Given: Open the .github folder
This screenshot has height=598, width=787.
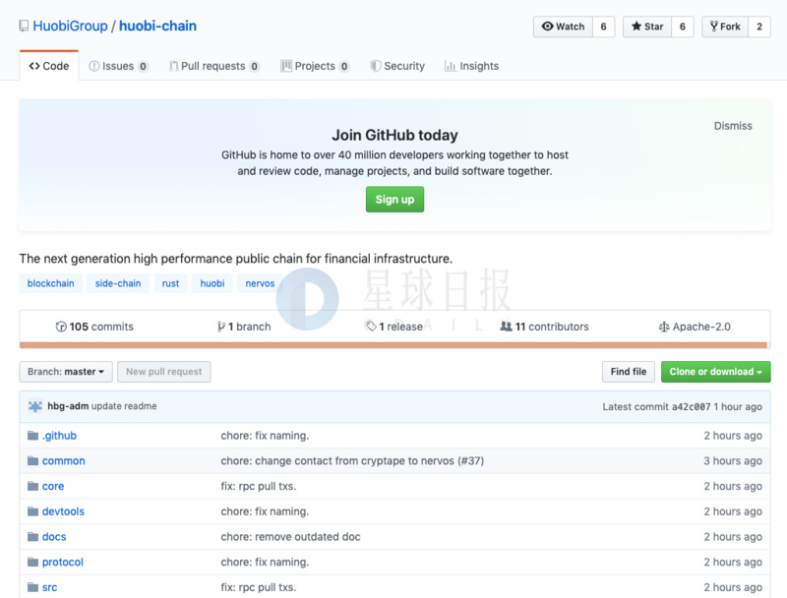Looking at the screenshot, I should (59, 436).
